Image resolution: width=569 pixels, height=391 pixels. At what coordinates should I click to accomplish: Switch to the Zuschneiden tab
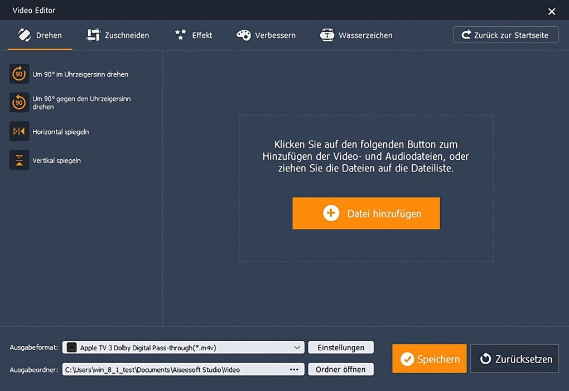pyautogui.click(x=118, y=35)
